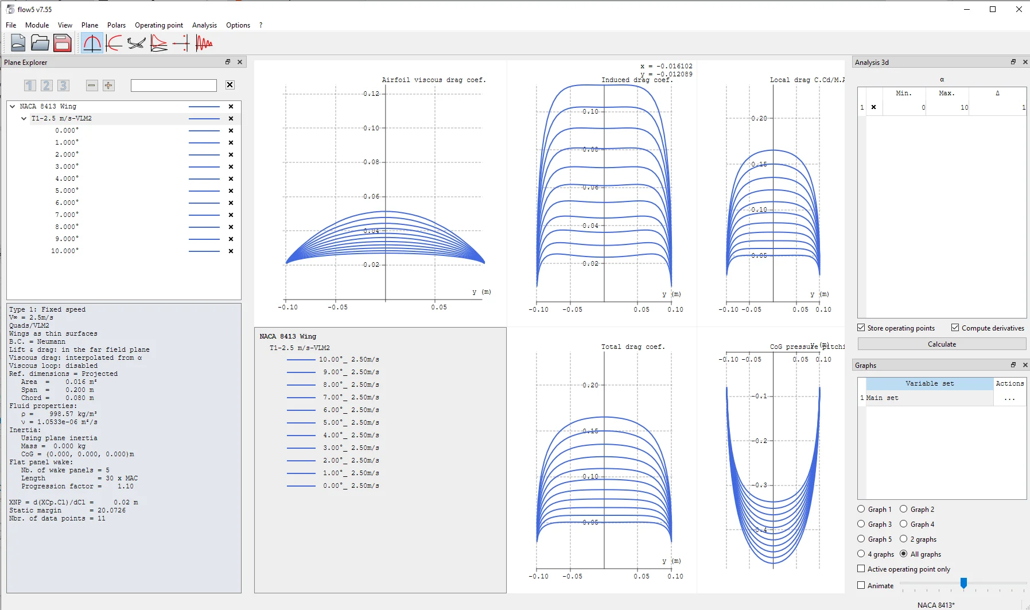Select the operating point view icon

[x=92, y=43]
